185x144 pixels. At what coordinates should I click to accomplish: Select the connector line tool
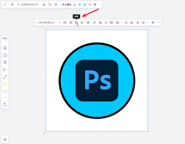tap(5, 77)
